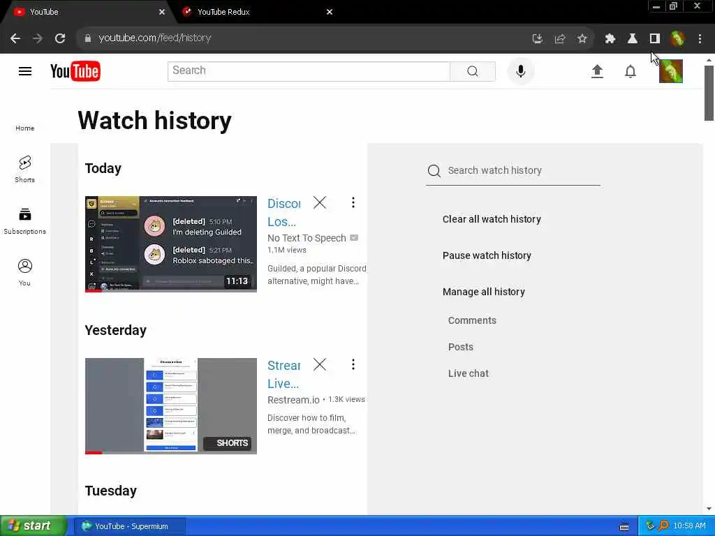The height and width of the screenshot is (536, 715).
Task: Open the Restream Live video title link
Action: 283,375
